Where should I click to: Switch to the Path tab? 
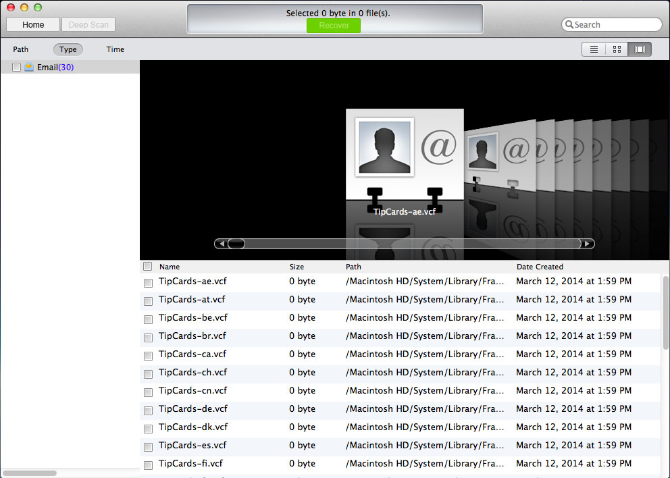pyautogui.click(x=20, y=49)
